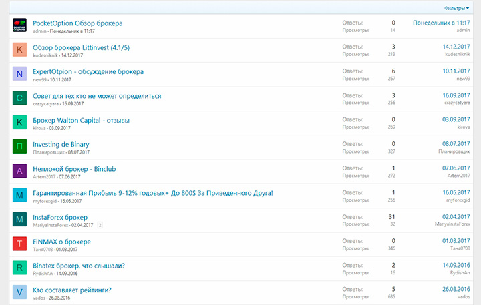Jump to page 2 badge of InstaForex topic

[x=100, y=225]
